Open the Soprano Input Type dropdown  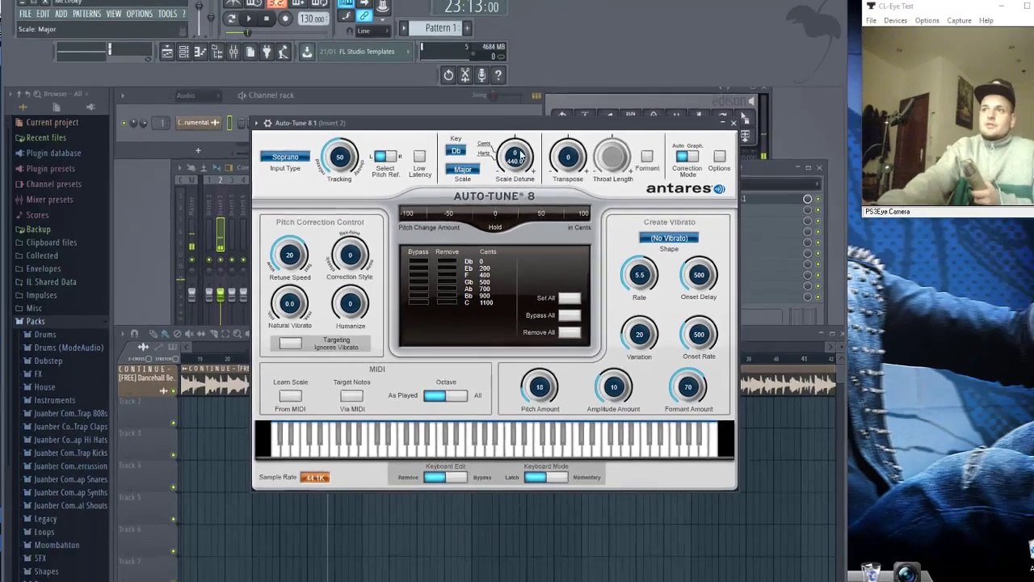pyautogui.click(x=285, y=157)
